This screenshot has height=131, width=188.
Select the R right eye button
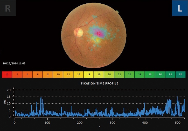click(8, 8)
